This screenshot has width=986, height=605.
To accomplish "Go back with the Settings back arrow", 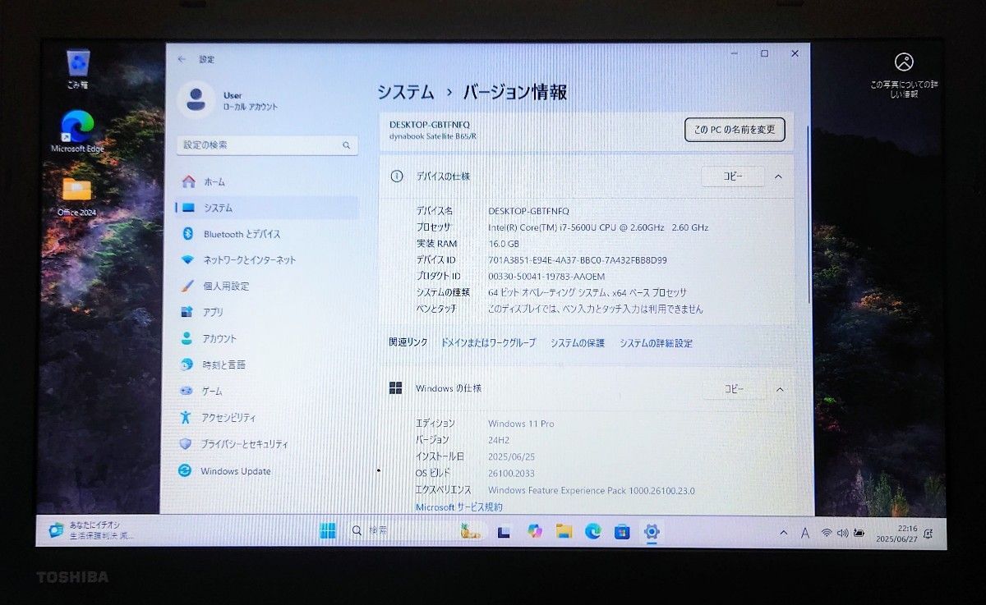I will (182, 59).
